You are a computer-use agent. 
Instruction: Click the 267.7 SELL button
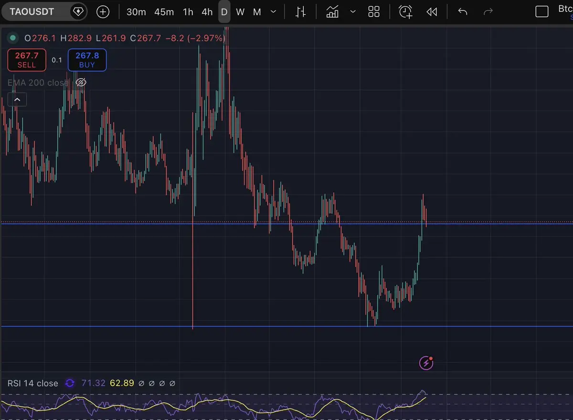coord(27,60)
